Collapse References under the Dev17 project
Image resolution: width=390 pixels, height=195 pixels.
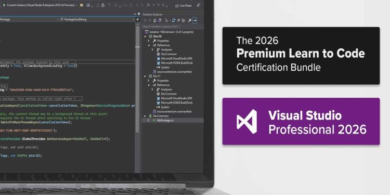(x=149, y=85)
